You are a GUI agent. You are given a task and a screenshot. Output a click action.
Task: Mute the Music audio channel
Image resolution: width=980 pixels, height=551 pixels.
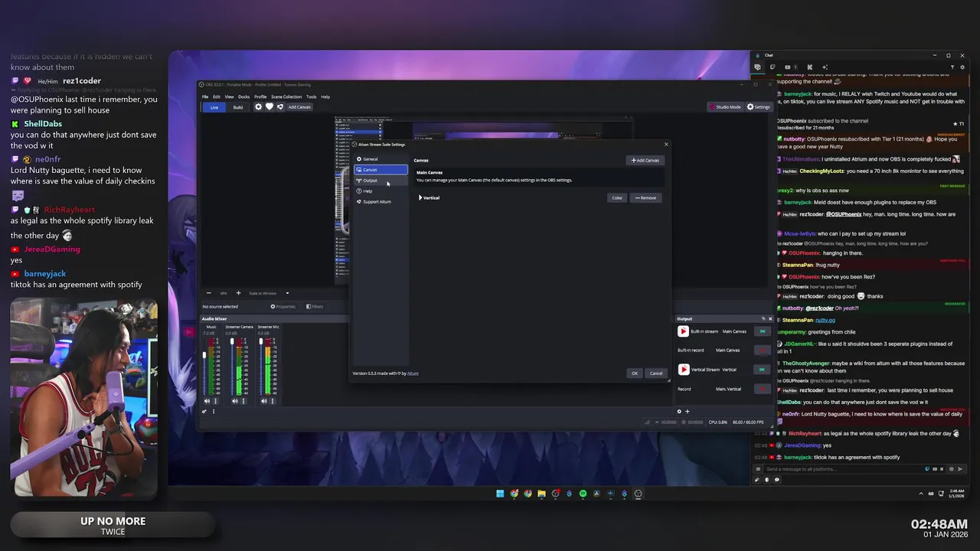(x=207, y=401)
